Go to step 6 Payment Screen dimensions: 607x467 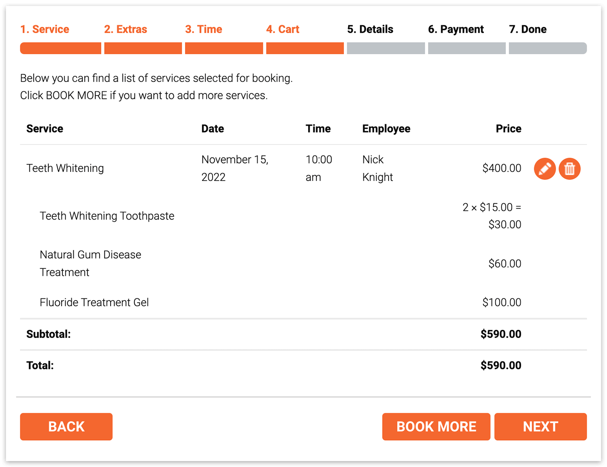pyautogui.click(x=456, y=29)
